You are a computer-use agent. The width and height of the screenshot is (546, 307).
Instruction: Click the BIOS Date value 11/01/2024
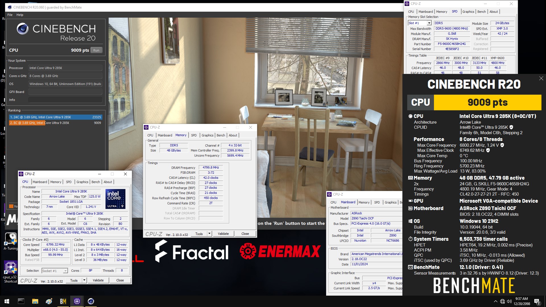click(x=376, y=264)
